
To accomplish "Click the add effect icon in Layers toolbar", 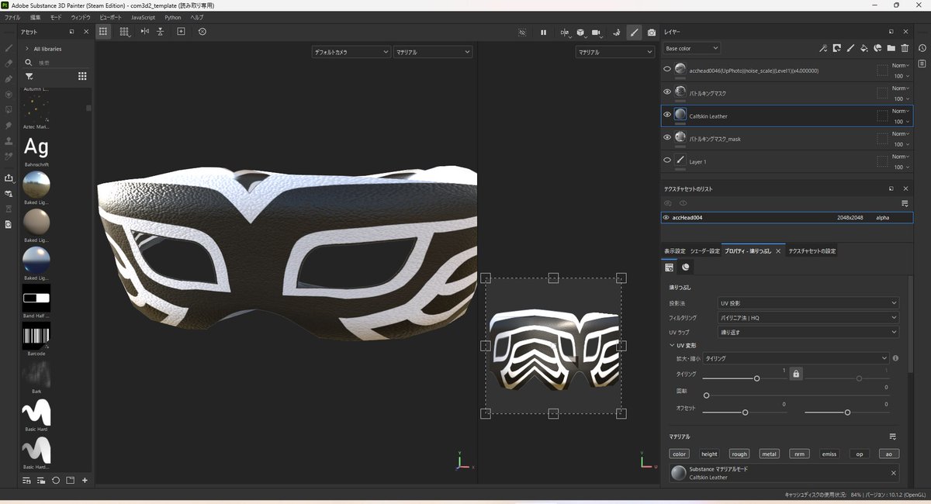I will pyautogui.click(x=877, y=48).
